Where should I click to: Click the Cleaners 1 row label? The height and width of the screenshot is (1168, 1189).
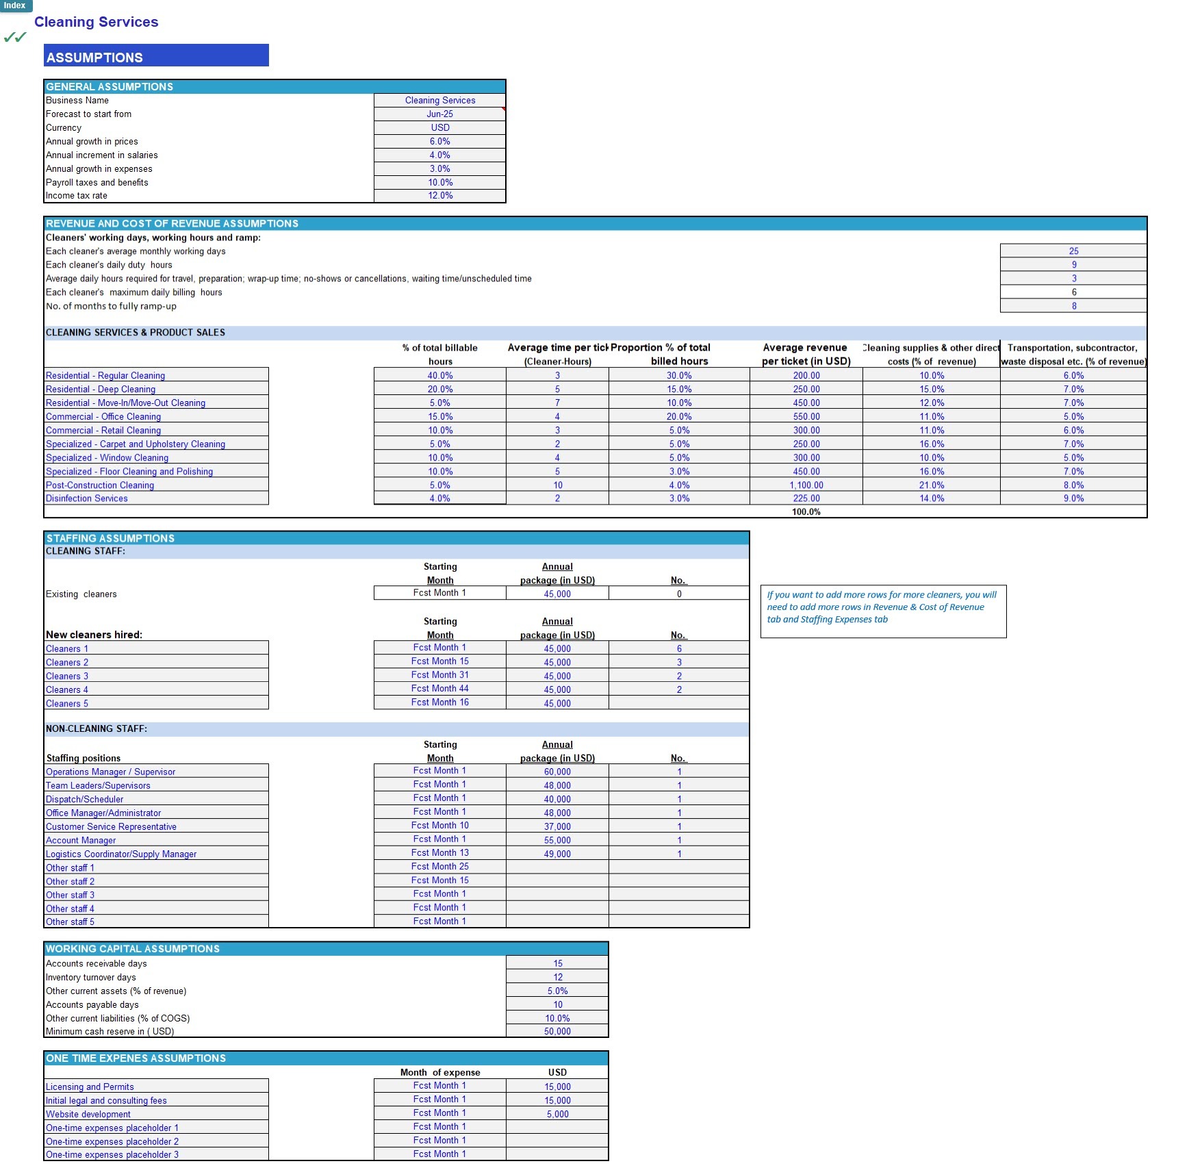(x=156, y=648)
